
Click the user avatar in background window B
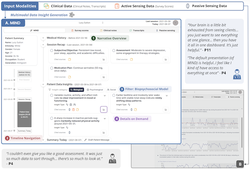pos(240,92)
